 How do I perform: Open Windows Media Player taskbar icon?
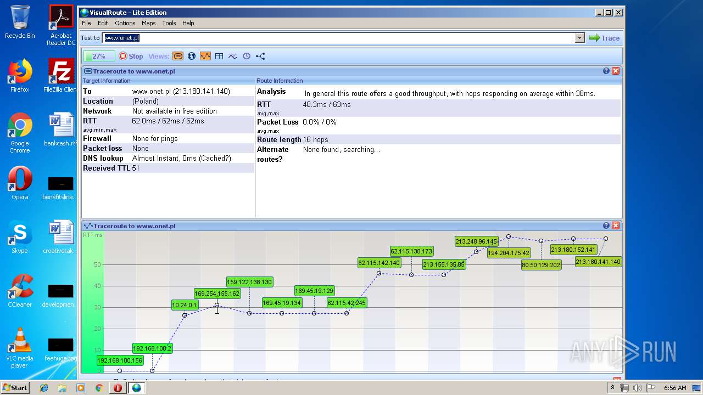[81, 388]
